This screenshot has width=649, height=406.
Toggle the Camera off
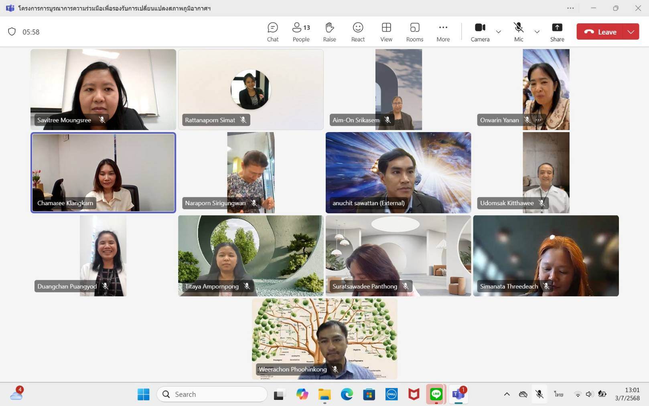tap(480, 32)
